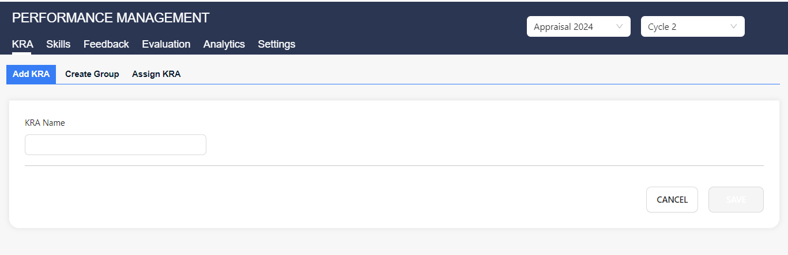Switch to the Skills tab
The height and width of the screenshot is (255, 788).
click(58, 44)
